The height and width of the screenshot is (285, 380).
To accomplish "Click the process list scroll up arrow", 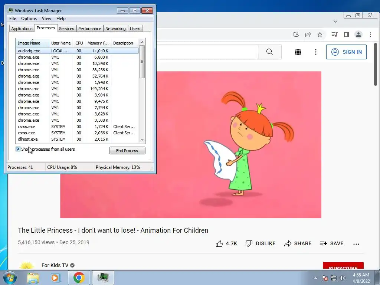I will 142,42.
